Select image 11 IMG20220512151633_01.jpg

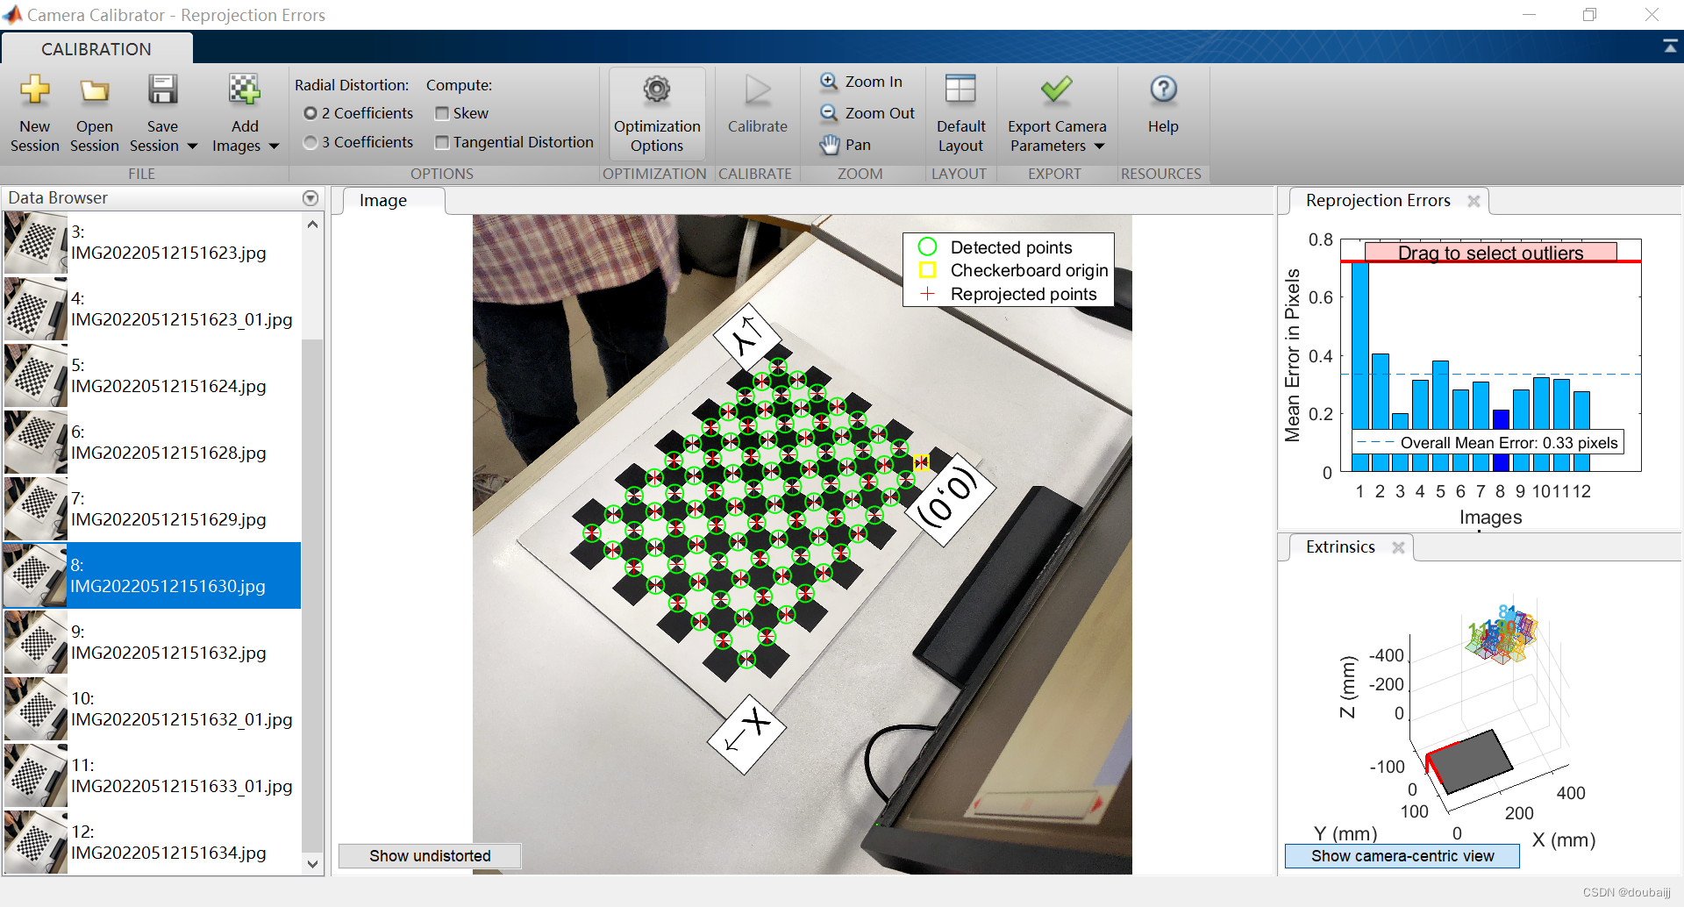(153, 776)
